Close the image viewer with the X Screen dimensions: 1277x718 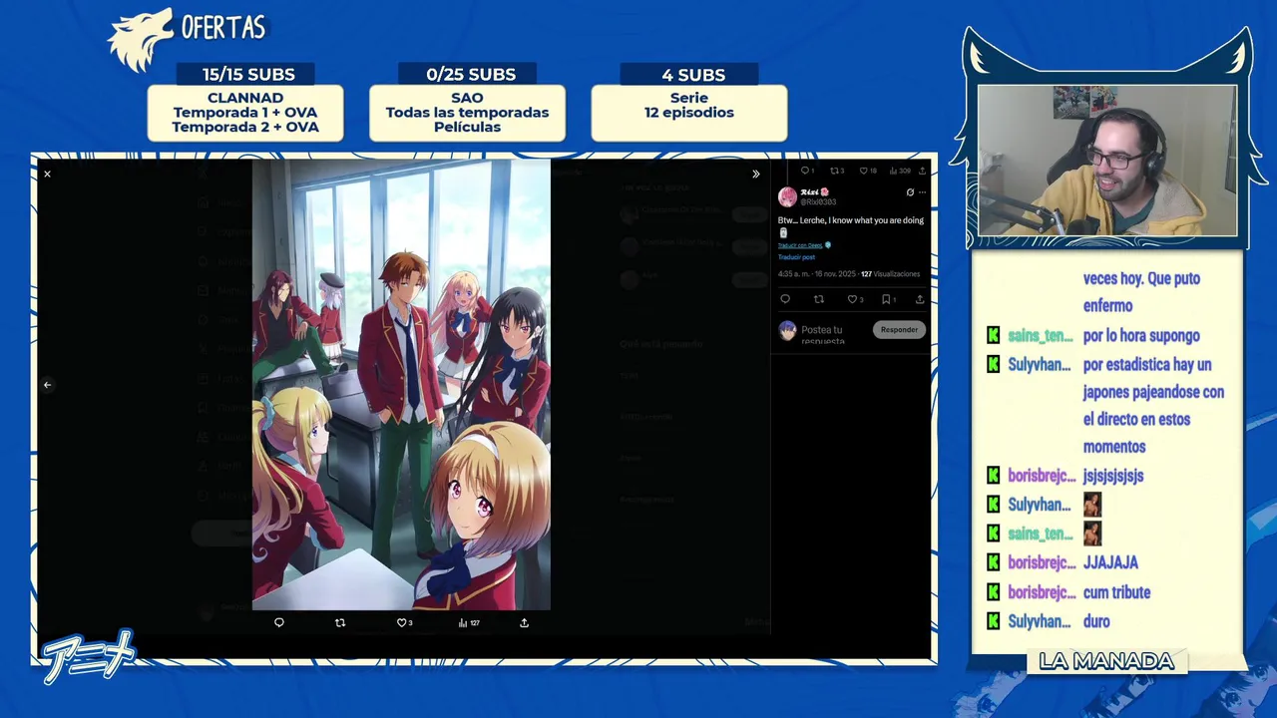pyautogui.click(x=47, y=174)
